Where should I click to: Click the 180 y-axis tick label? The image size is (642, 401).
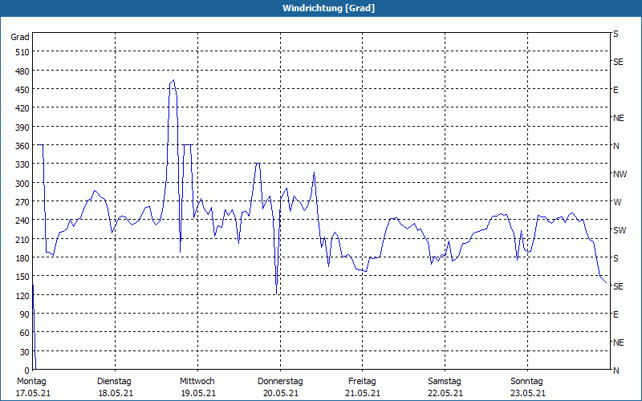20,258
